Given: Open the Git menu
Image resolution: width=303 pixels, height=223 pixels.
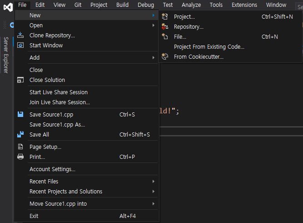Looking at the screenshot, I should point(78,5).
